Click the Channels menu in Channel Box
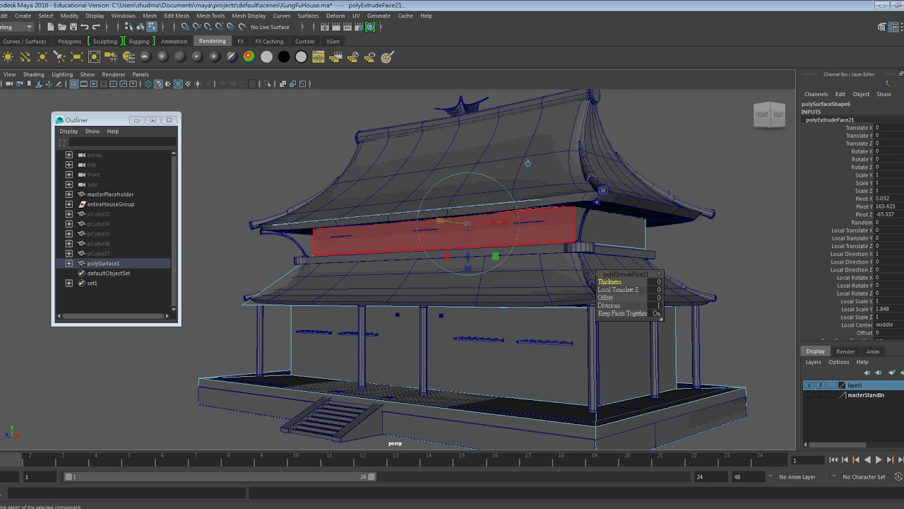Viewport: 904px width, 509px height. point(816,94)
